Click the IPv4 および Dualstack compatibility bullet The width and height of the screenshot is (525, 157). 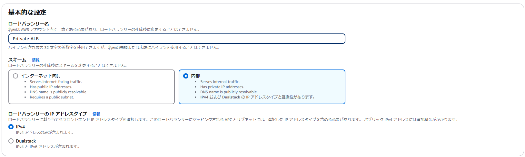point(257,97)
